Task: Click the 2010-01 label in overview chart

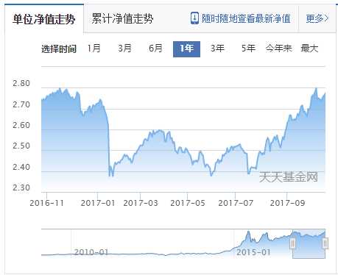Action: pos(91,252)
